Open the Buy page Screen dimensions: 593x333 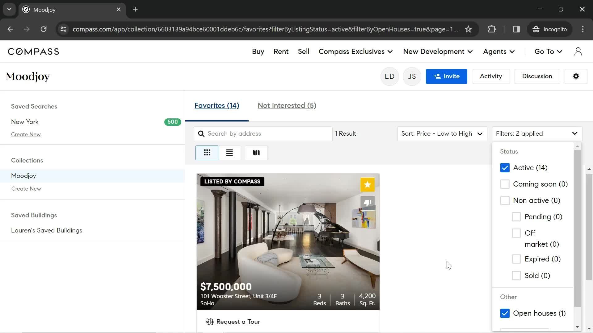(x=258, y=51)
